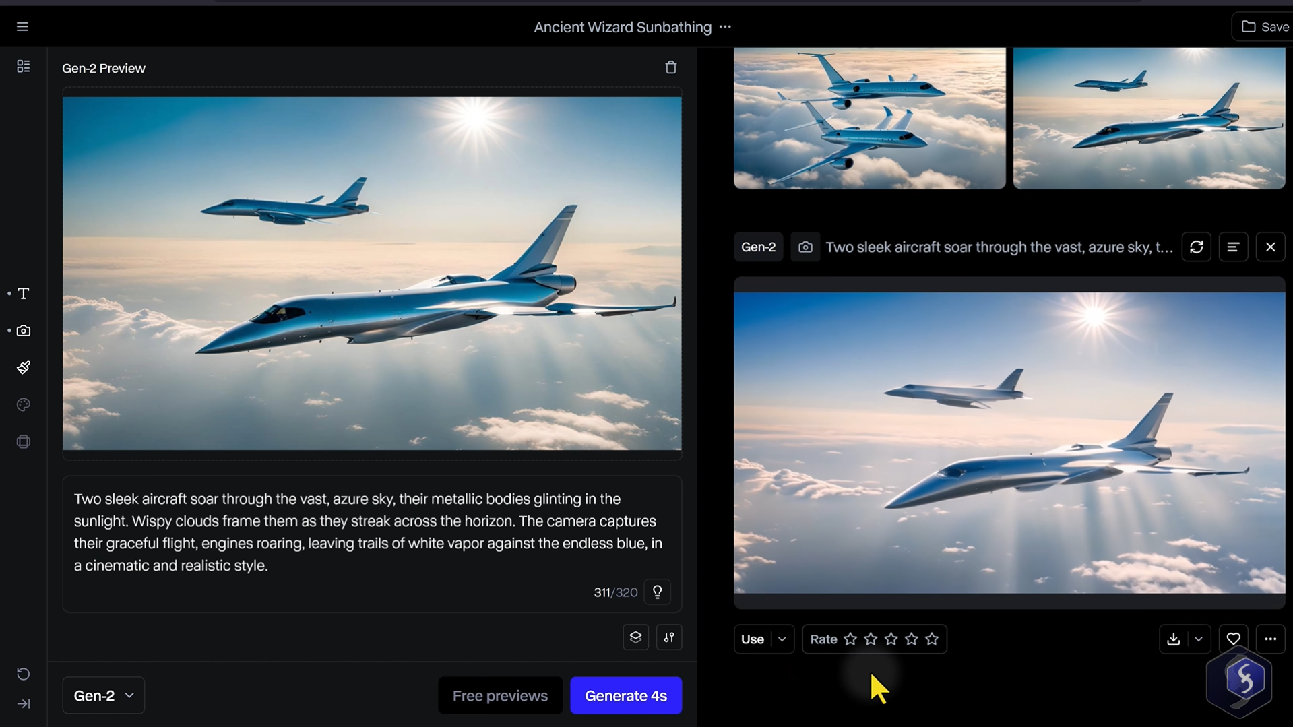Expand the Use button dropdown arrow
The height and width of the screenshot is (727, 1293).
coord(782,639)
